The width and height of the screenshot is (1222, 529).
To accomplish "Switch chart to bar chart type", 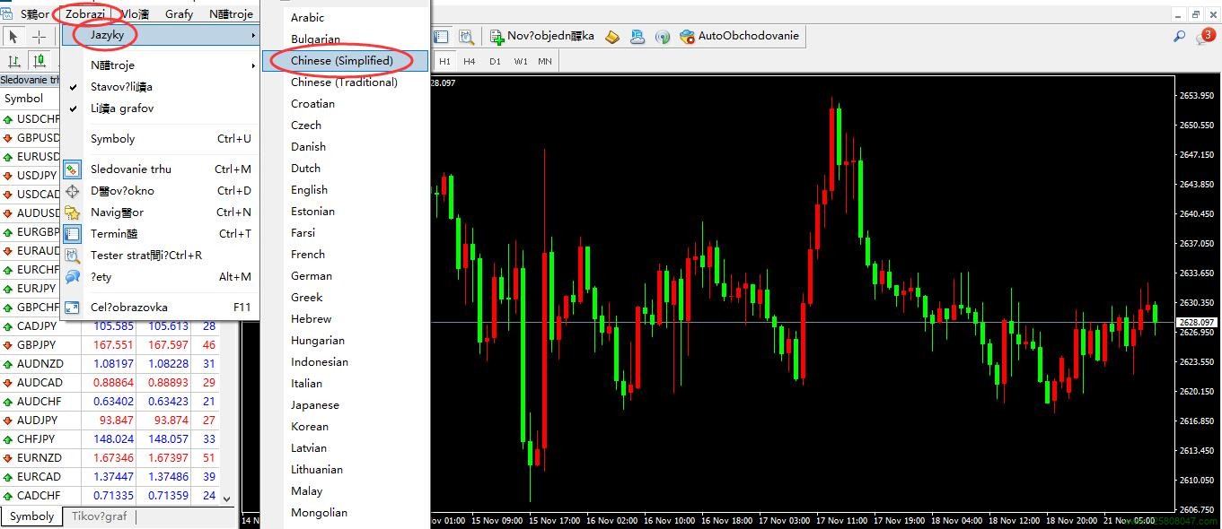I will coord(14,61).
